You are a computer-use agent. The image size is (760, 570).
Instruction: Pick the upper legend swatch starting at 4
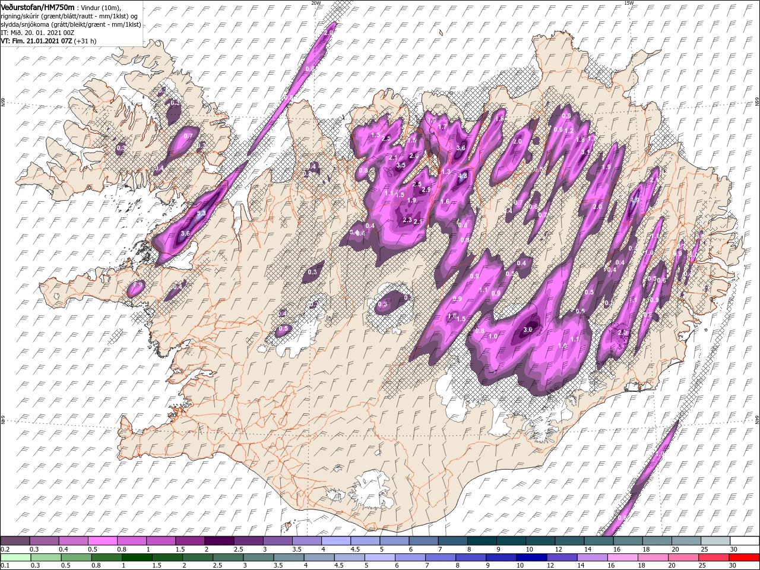pos(337,541)
